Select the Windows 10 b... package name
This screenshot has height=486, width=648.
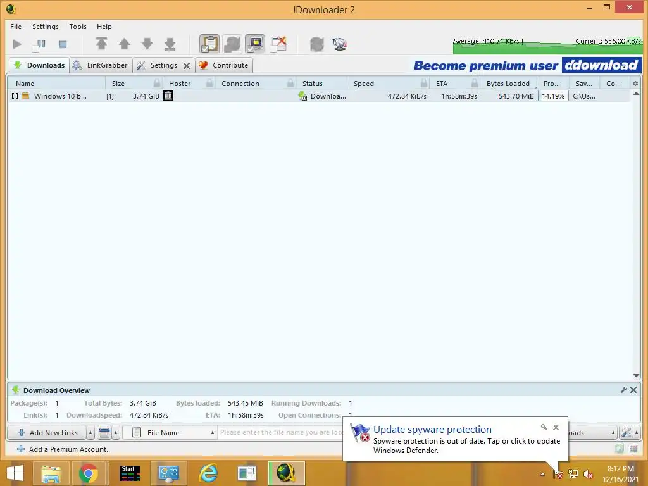point(60,96)
